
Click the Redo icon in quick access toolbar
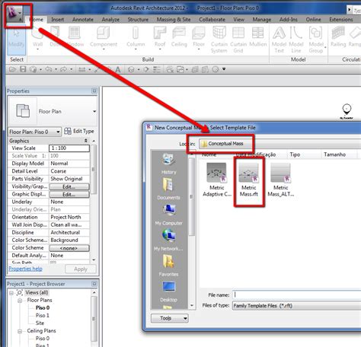(63, 69)
